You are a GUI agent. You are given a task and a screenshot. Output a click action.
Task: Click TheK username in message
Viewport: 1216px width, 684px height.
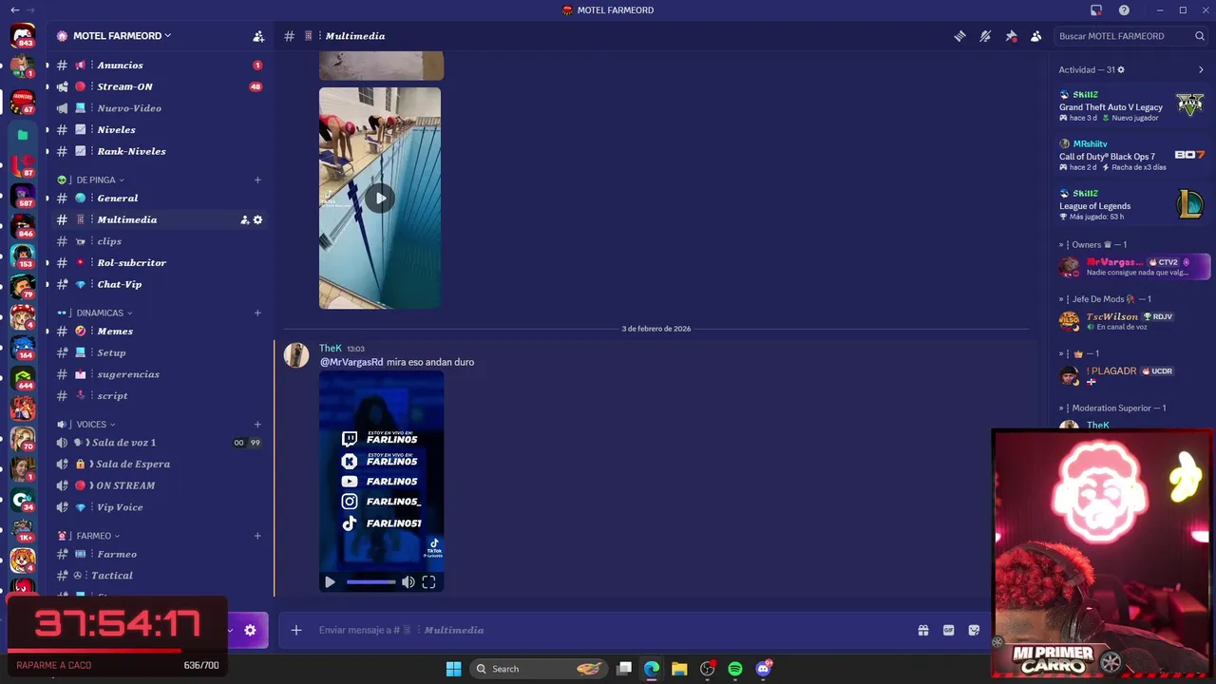pos(330,349)
